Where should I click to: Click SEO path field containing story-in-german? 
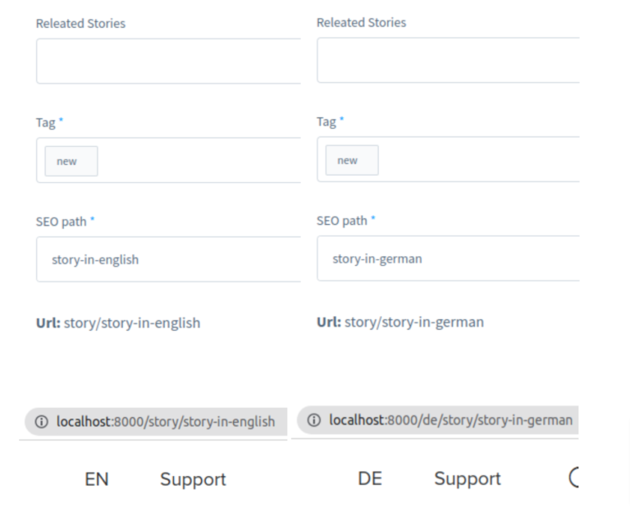[448, 259]
